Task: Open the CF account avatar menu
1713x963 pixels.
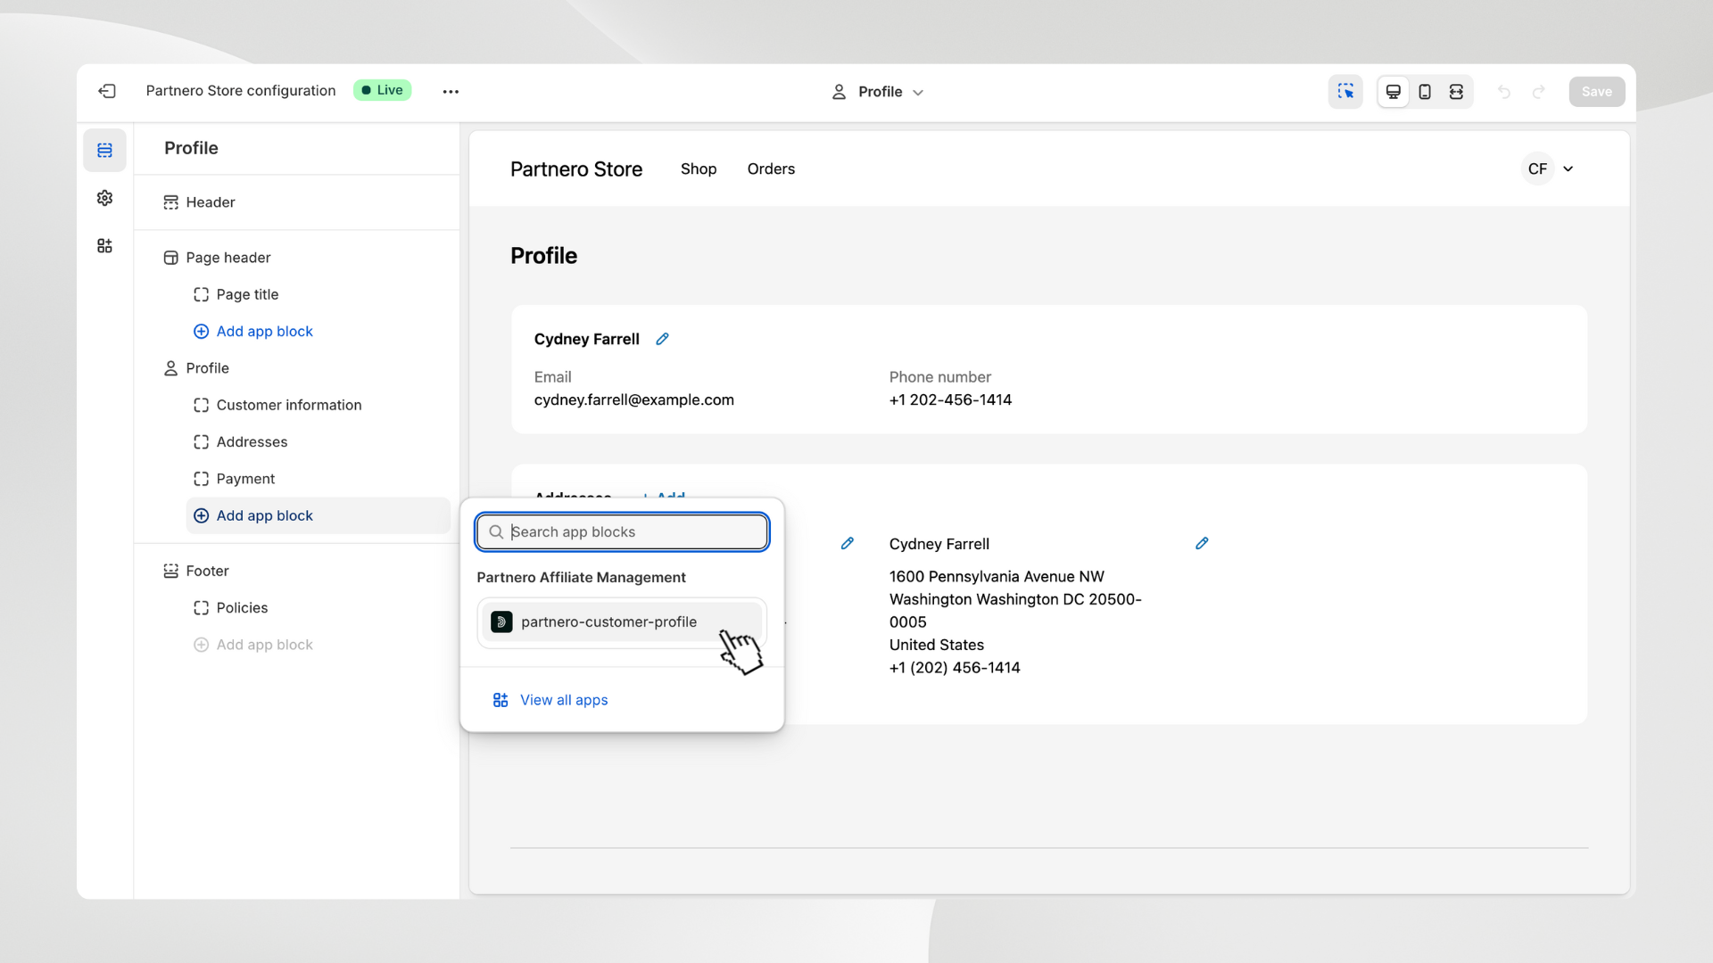Action: pyautogui.click(x=1537, y=169)
